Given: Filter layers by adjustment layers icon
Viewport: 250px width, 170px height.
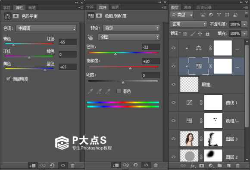Looking at the screenshot, I should [211, 15].
